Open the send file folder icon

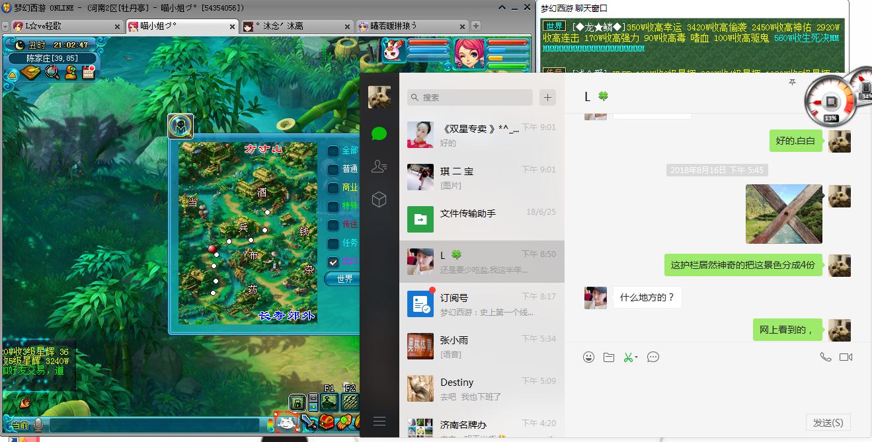coord(609,357)
